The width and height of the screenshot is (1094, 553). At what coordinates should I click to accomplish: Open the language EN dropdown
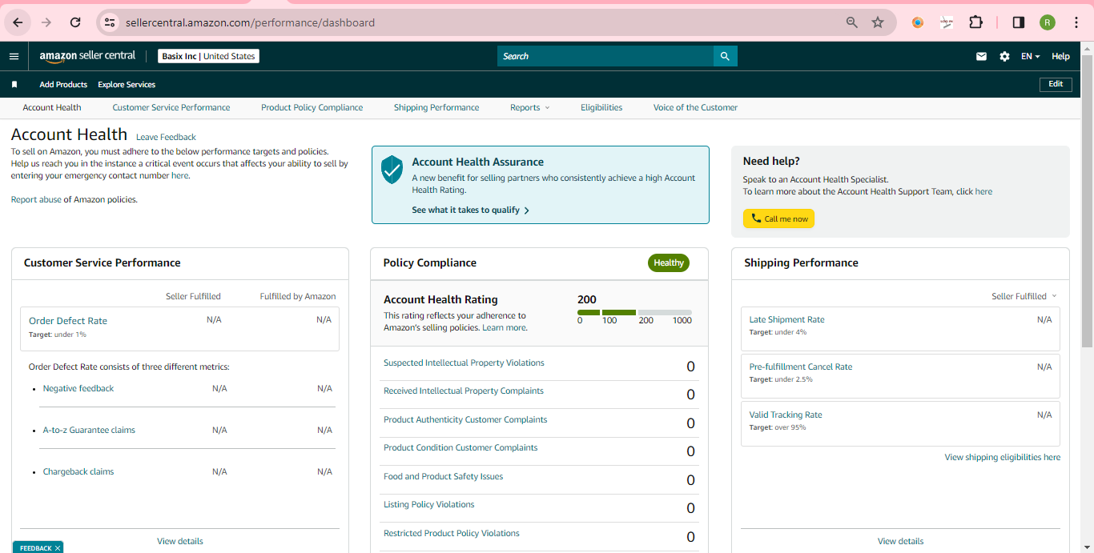(1030, 56)
